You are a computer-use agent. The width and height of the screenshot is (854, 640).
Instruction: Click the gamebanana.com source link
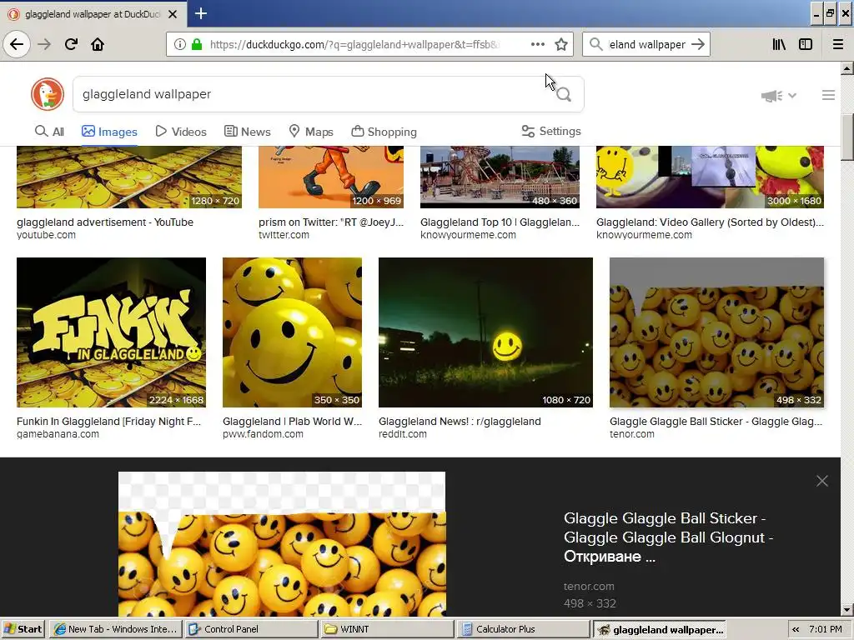[58, 434]
